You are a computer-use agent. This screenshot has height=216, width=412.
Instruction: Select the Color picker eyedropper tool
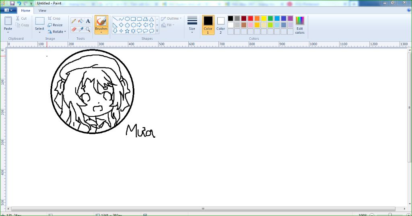click(x=81, y=29)
